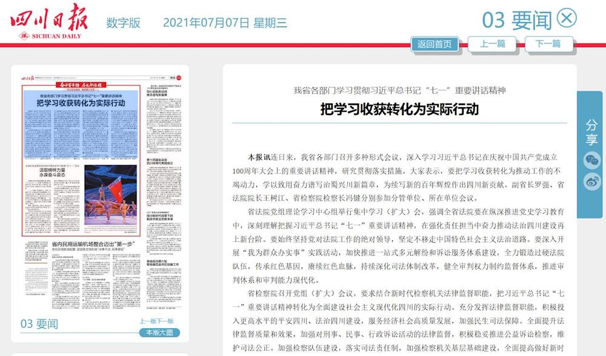
Task: Select 数字版 digital edition label
Action: tap(123, 23)
